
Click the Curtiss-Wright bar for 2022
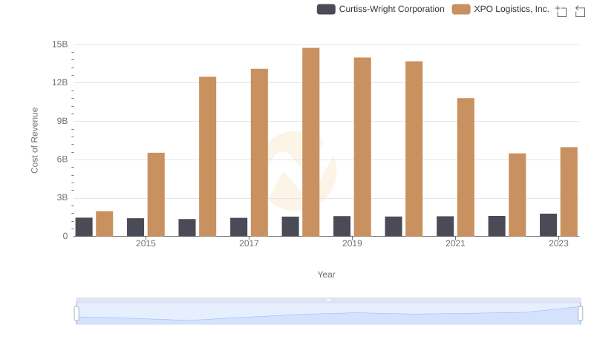pyautogui.click(x=497, y=226)
